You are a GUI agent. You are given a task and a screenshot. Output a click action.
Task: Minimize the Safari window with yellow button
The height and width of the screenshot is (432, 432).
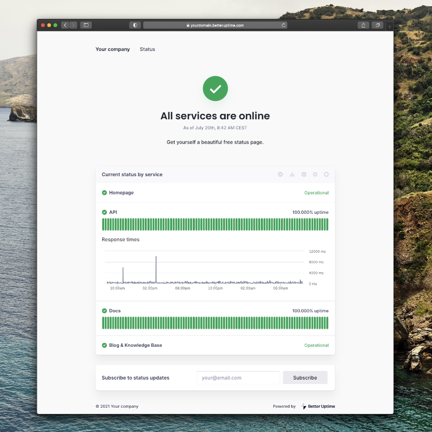coord(49,25)
